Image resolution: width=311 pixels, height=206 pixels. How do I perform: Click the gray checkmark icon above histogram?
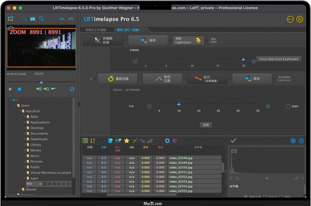tap(234, 141)
